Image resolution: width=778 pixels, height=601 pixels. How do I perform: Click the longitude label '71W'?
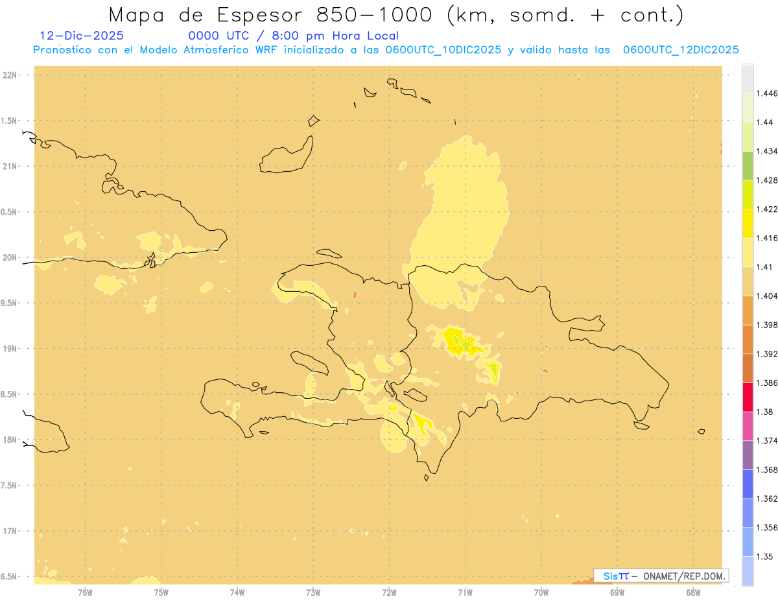point(465,592)
